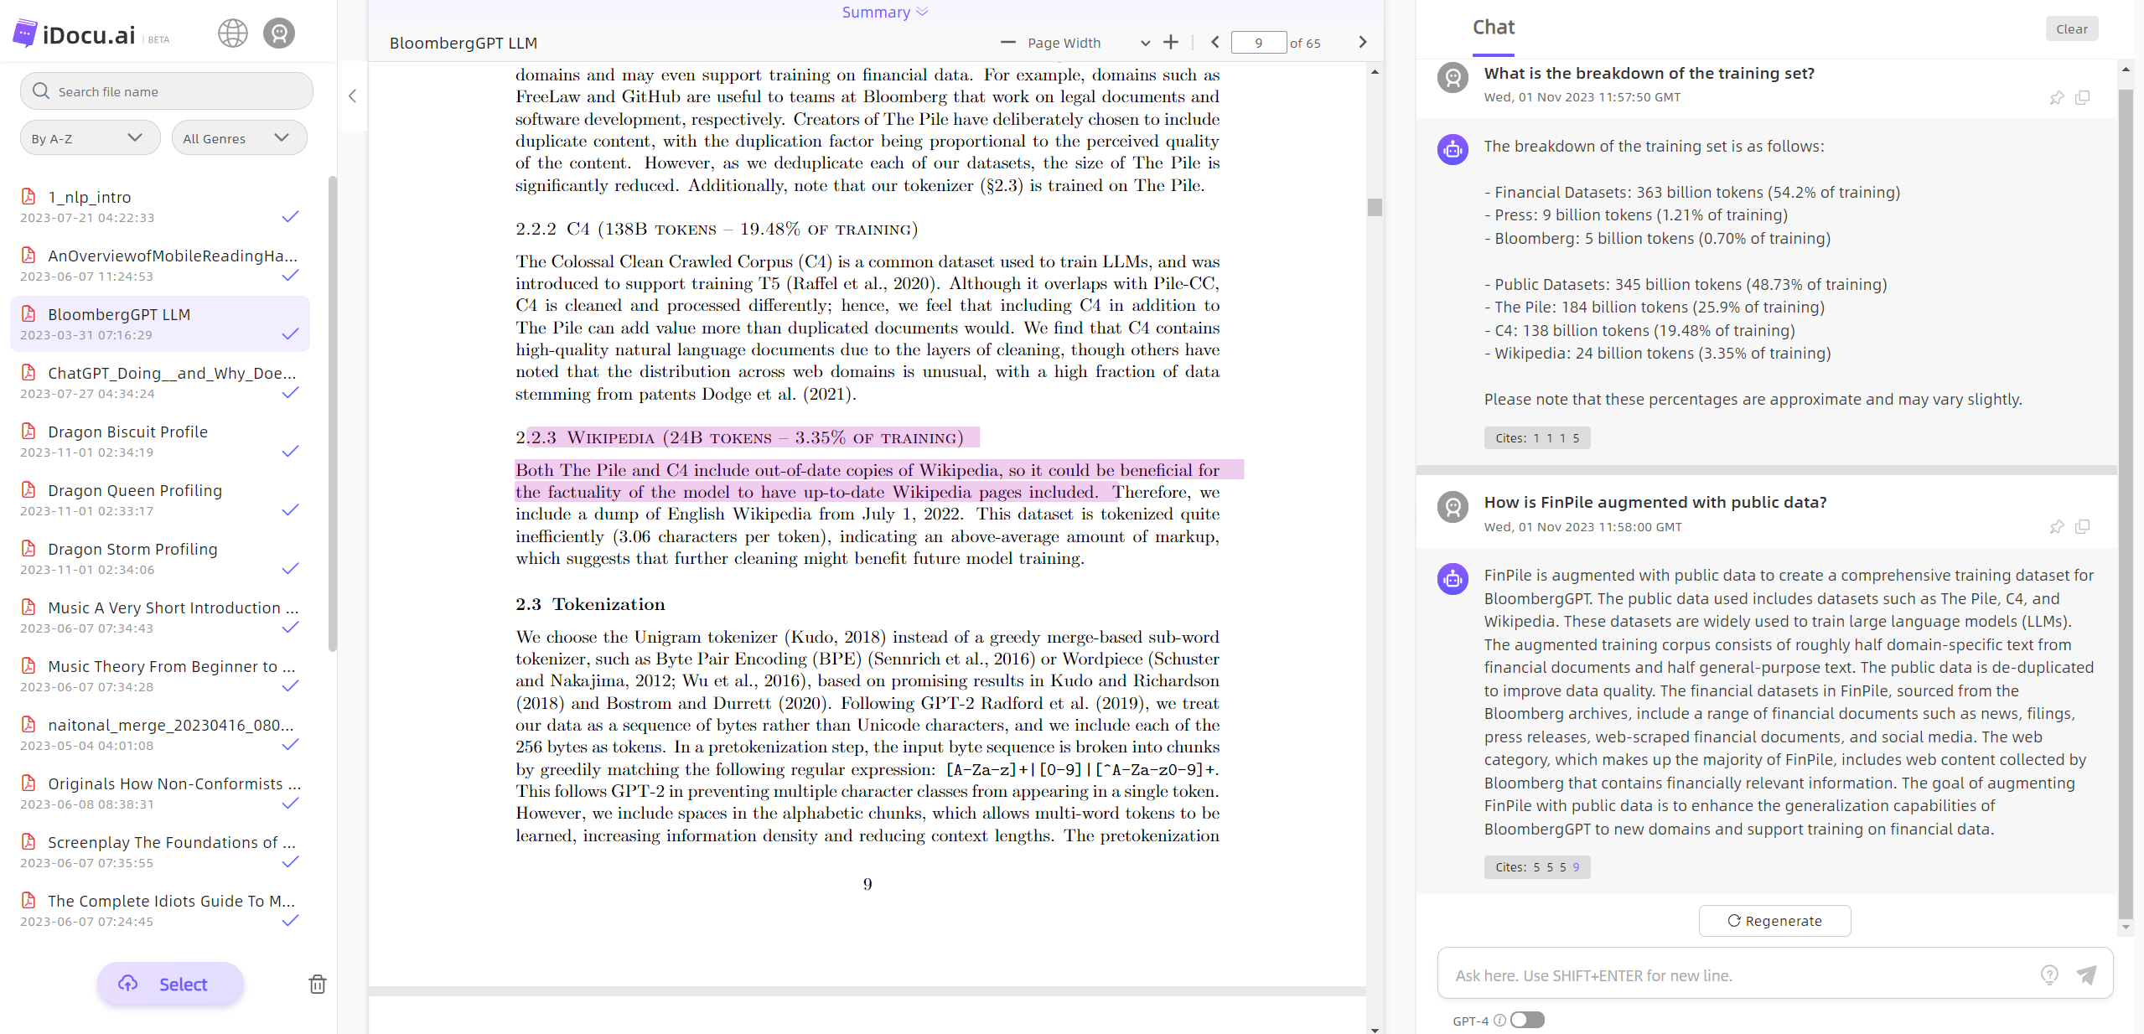Click the Regenerate button
This screenshot has width=2144, height=1034.
click(1774, 921)
